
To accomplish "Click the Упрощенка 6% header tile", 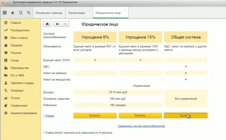I will pyautogui.click(x=95, y=37).
